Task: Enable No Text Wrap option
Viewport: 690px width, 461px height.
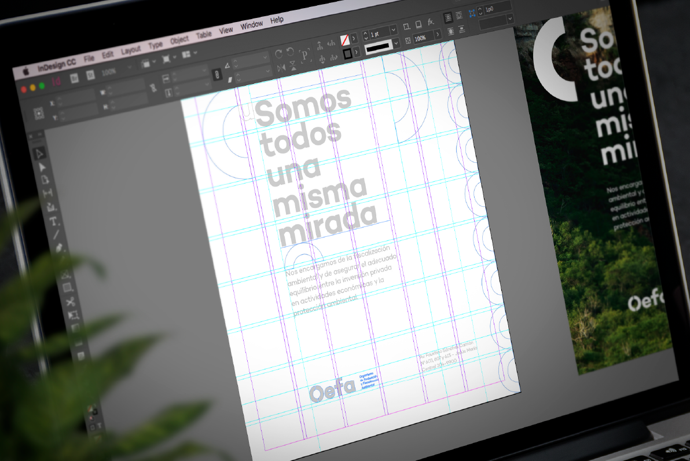Action: point(448,18)
